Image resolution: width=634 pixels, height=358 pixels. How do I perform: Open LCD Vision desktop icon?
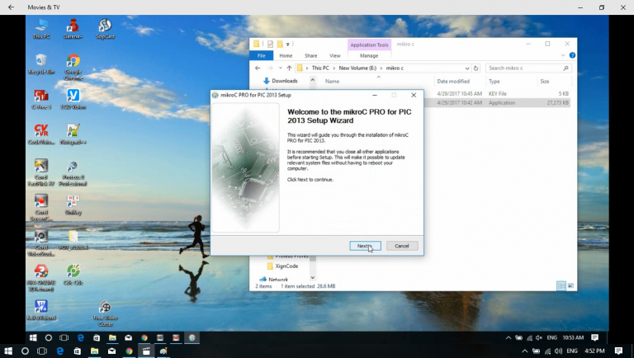(73, 100)
